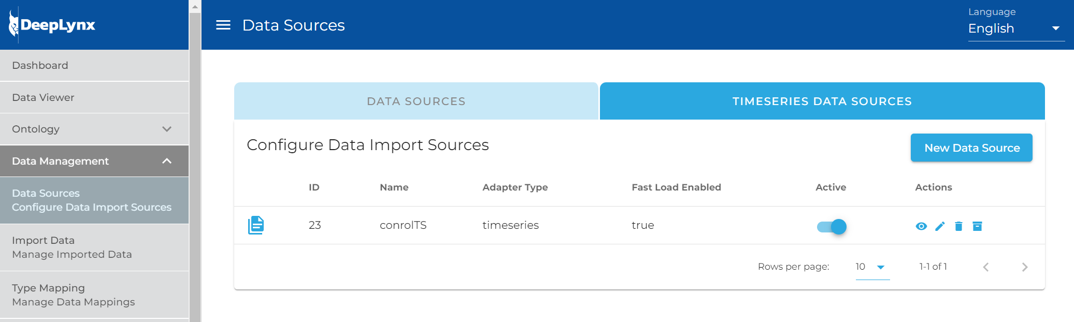The image size is (1074, 322).
Task: Click the document icon in the conrolTS row
Action: tap(256, 225)
